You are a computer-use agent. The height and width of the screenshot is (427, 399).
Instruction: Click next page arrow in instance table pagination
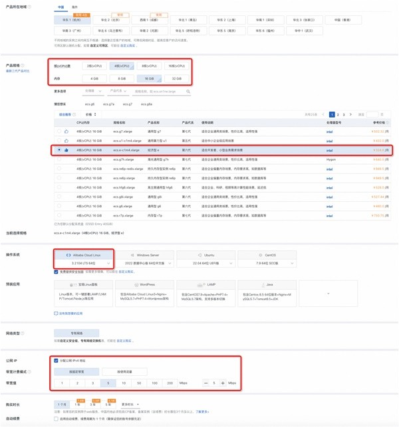tap(351, 115)
